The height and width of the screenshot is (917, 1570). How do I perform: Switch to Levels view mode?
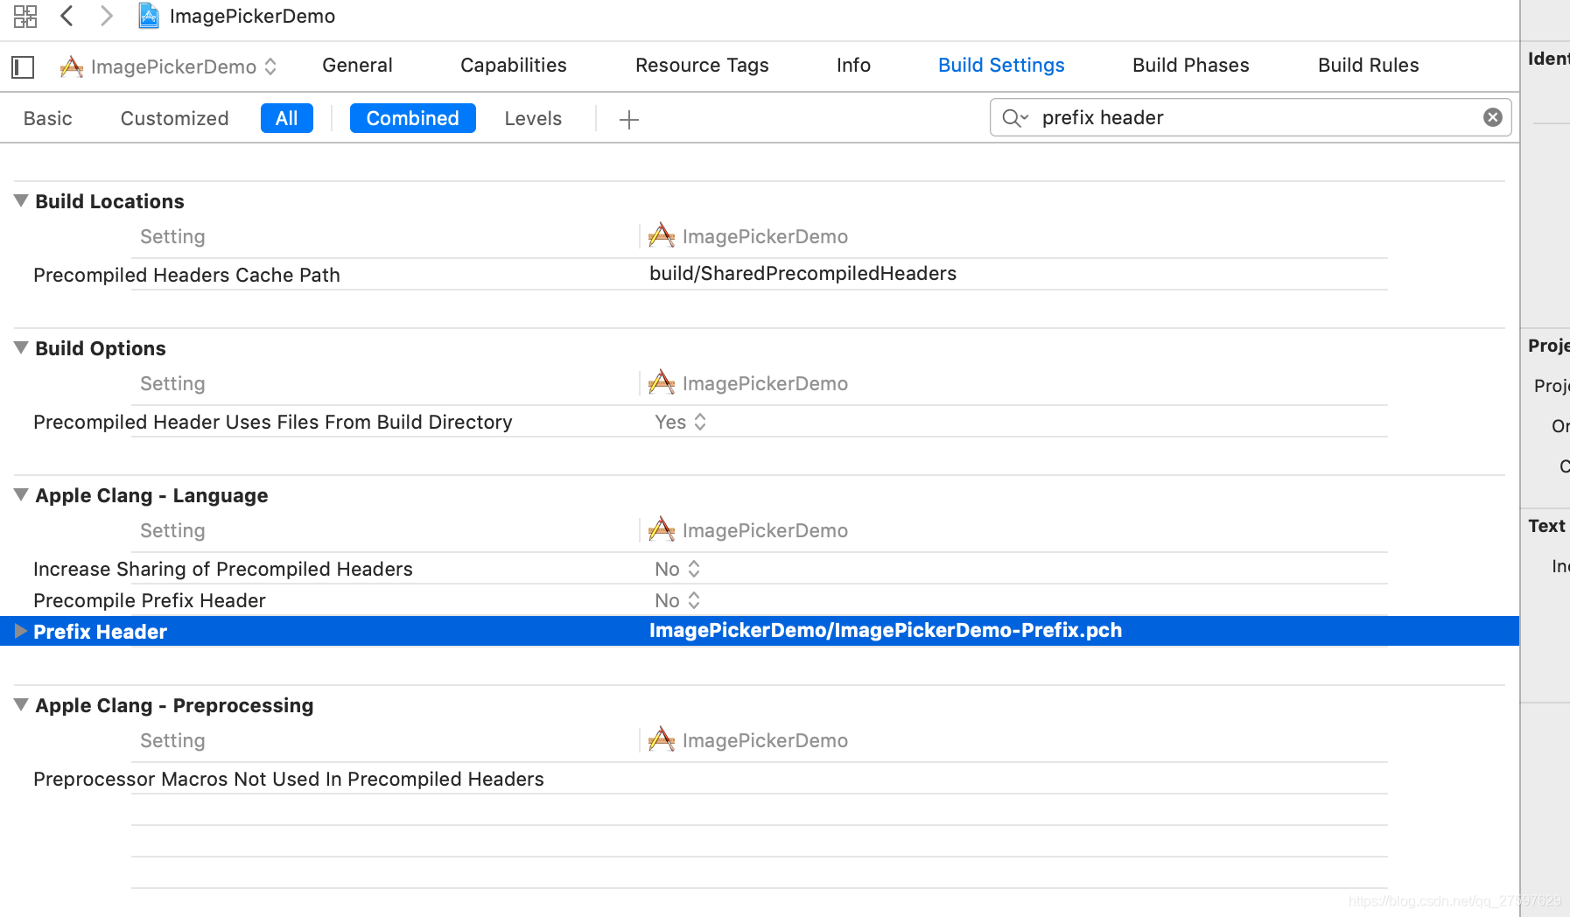point(533,118)
